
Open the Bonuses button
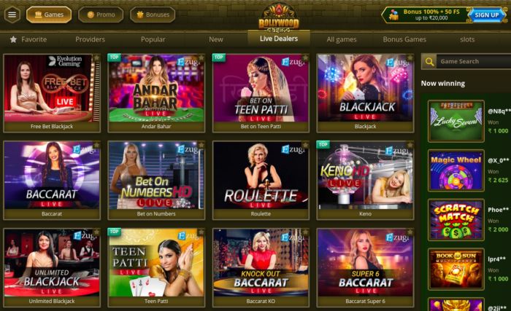coord(153,15)
